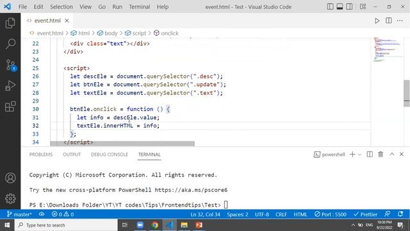Split the editor to the right
This screenshot has width=410, height=231.
pyautogui.click(x=389, y=21)
